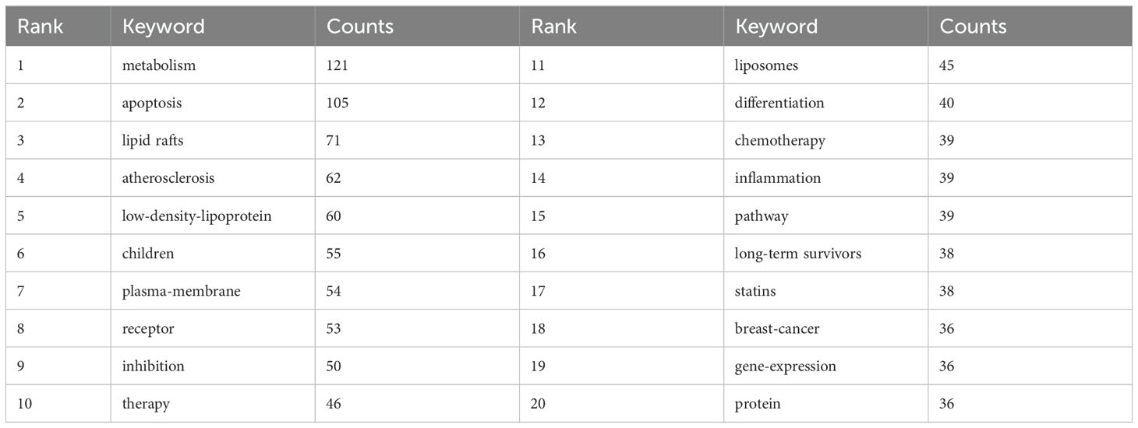The height and width of the screenshot is (428, 1138).
Task: Click the second Counts column header
Action: coord(974,26)
